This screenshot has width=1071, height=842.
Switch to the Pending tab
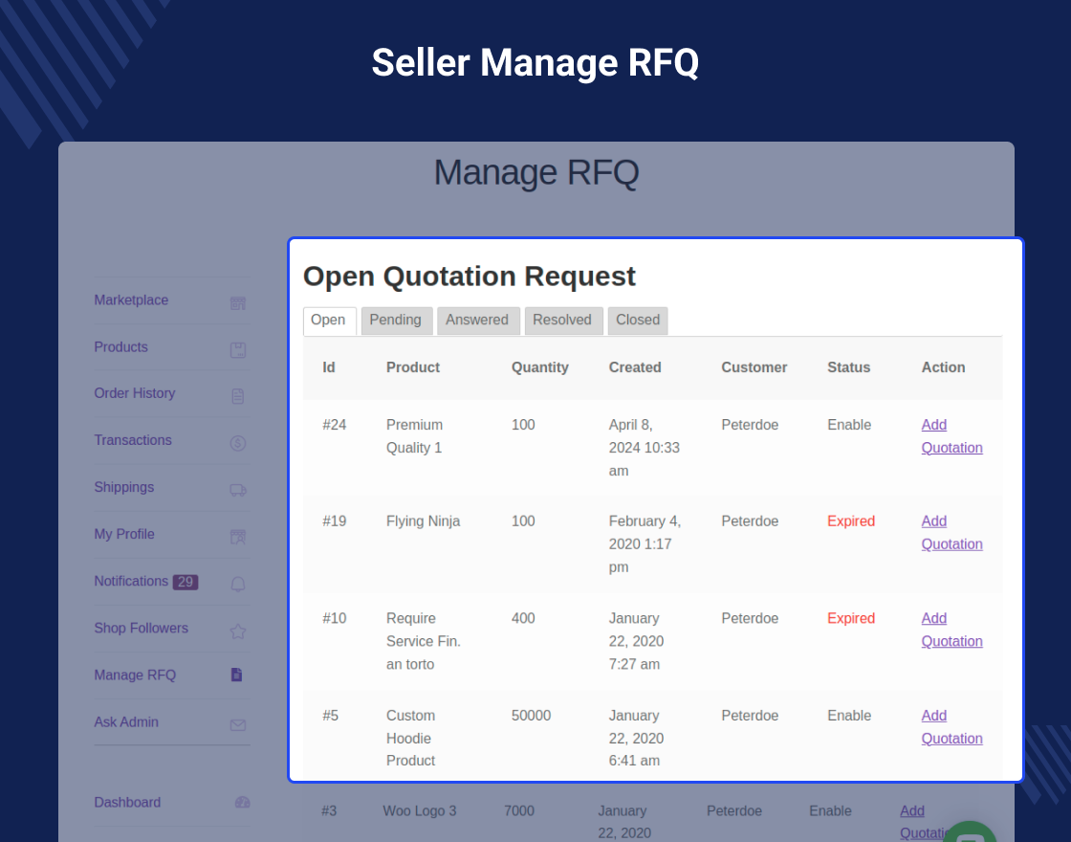396,321
